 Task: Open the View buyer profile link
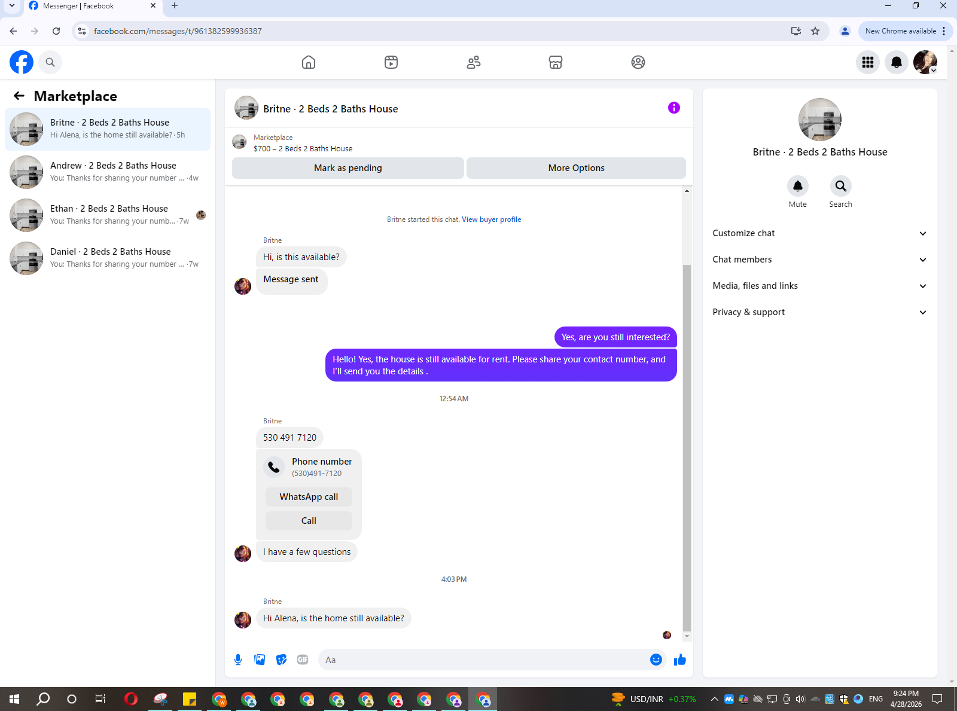click(491, 219)
